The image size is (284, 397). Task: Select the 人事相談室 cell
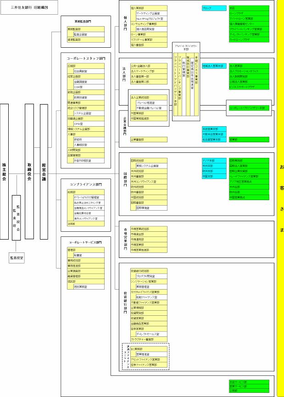coord(89,145)
